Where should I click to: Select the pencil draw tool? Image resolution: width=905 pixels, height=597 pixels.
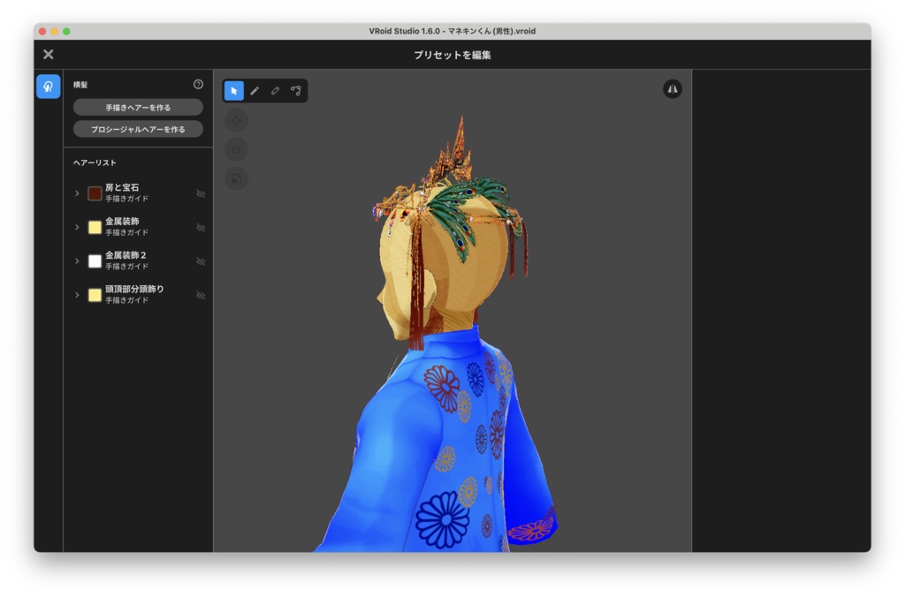(255, 91)
